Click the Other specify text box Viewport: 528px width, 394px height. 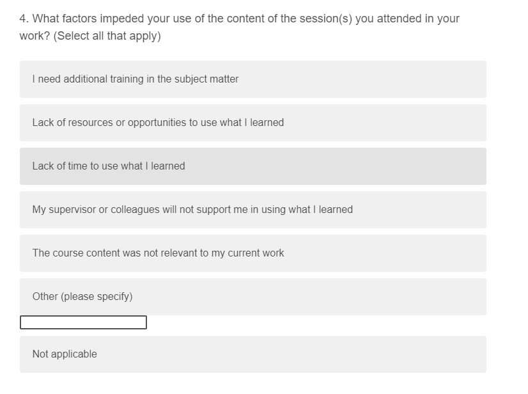coord(83,322)
